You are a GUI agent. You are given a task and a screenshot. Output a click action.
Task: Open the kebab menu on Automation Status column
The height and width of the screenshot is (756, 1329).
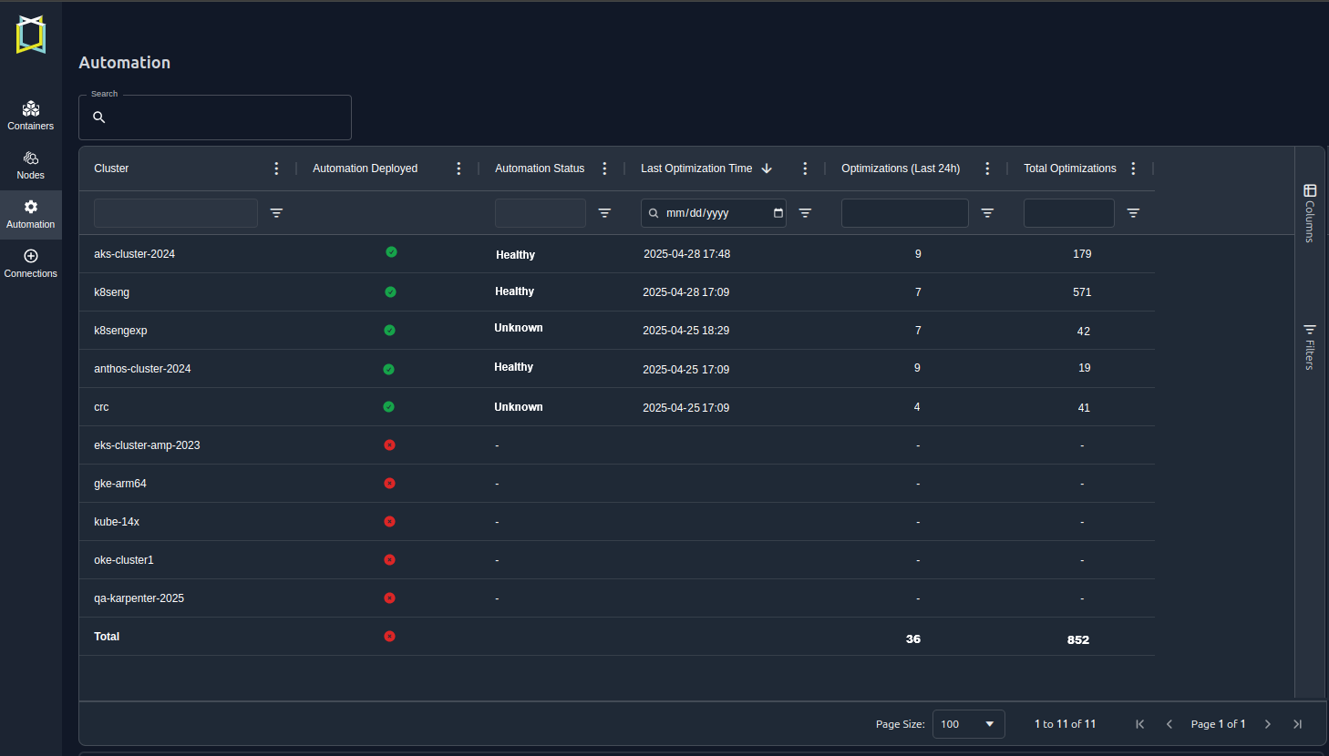(x=604, y=168)
